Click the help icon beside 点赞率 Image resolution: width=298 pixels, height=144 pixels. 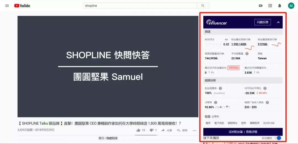pos(215,103)
